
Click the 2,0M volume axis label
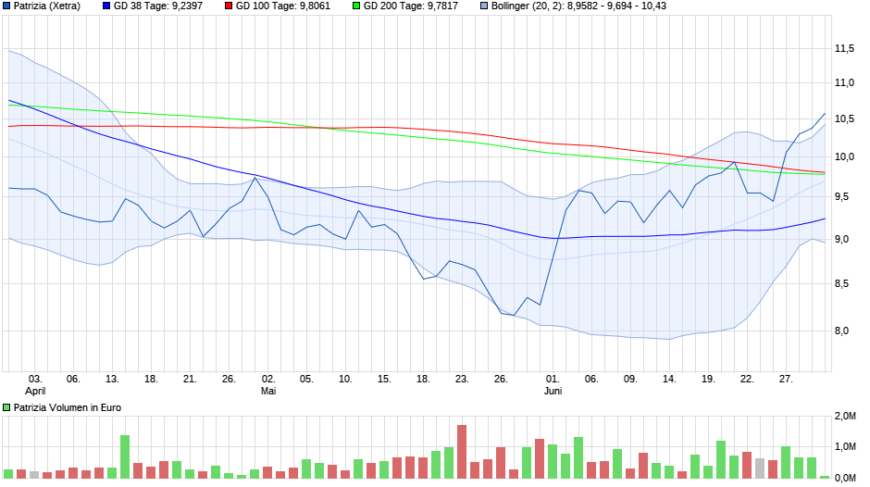(x=844, y=417)
